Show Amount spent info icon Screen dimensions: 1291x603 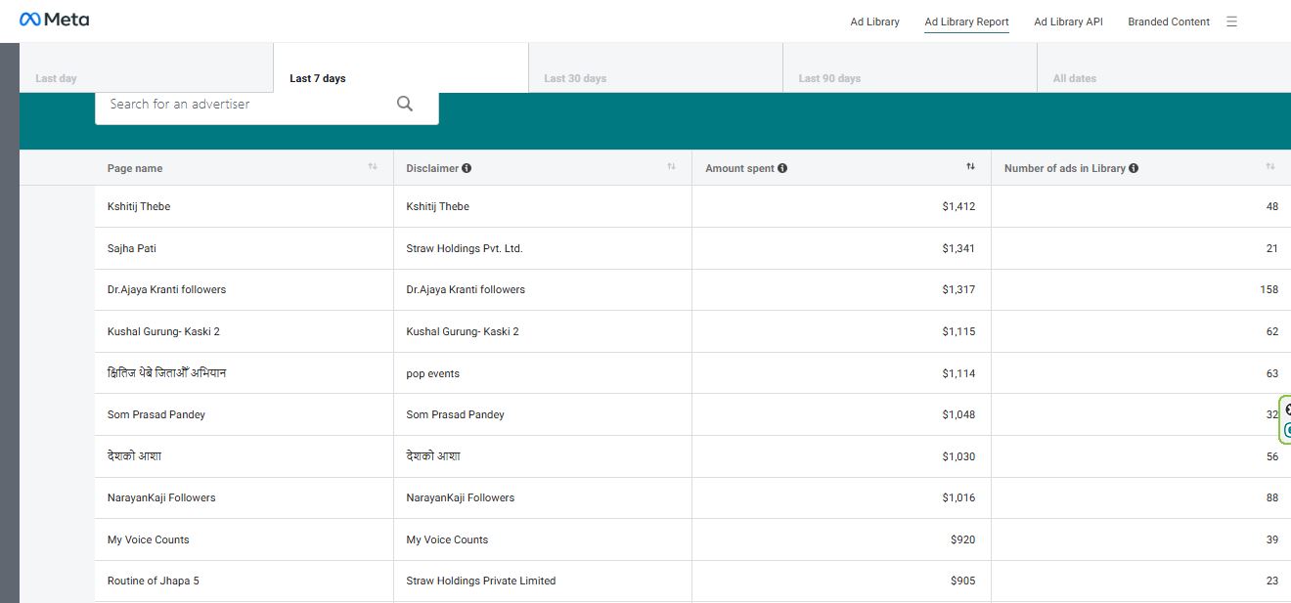[782, 168]
